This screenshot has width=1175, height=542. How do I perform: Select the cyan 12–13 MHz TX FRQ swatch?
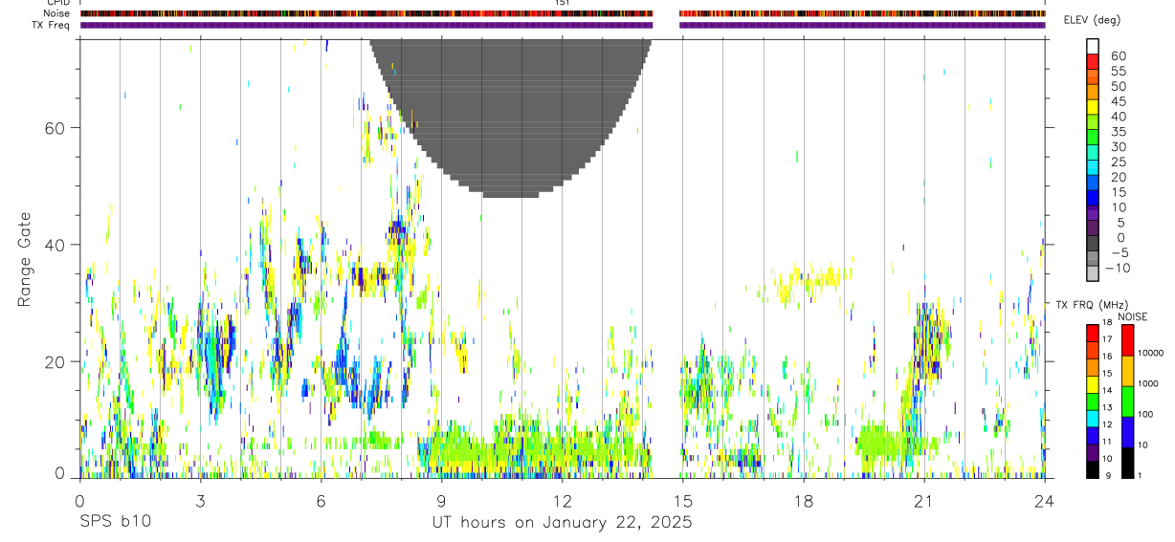1093,419
